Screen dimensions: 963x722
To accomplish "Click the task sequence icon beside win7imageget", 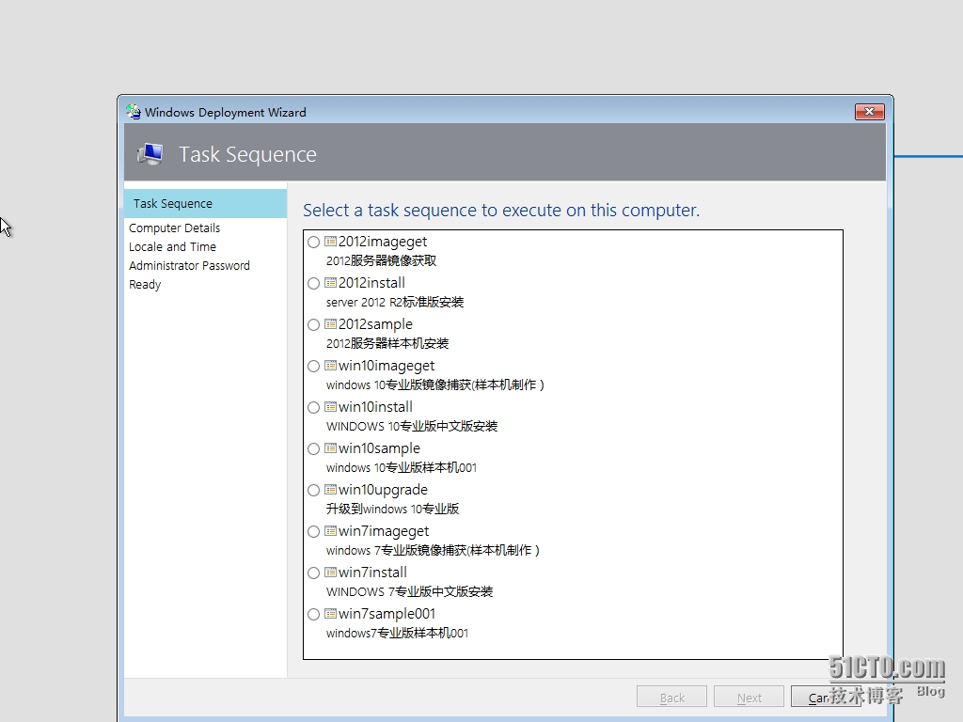I will click(x=330, y=530).
